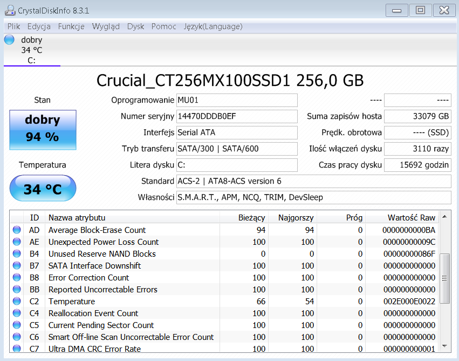This screenshot has height=361, width=459.
Task: Click the status orb for Average Block-Erase Count
Action: pyautogui.click(x=17, y=230)
